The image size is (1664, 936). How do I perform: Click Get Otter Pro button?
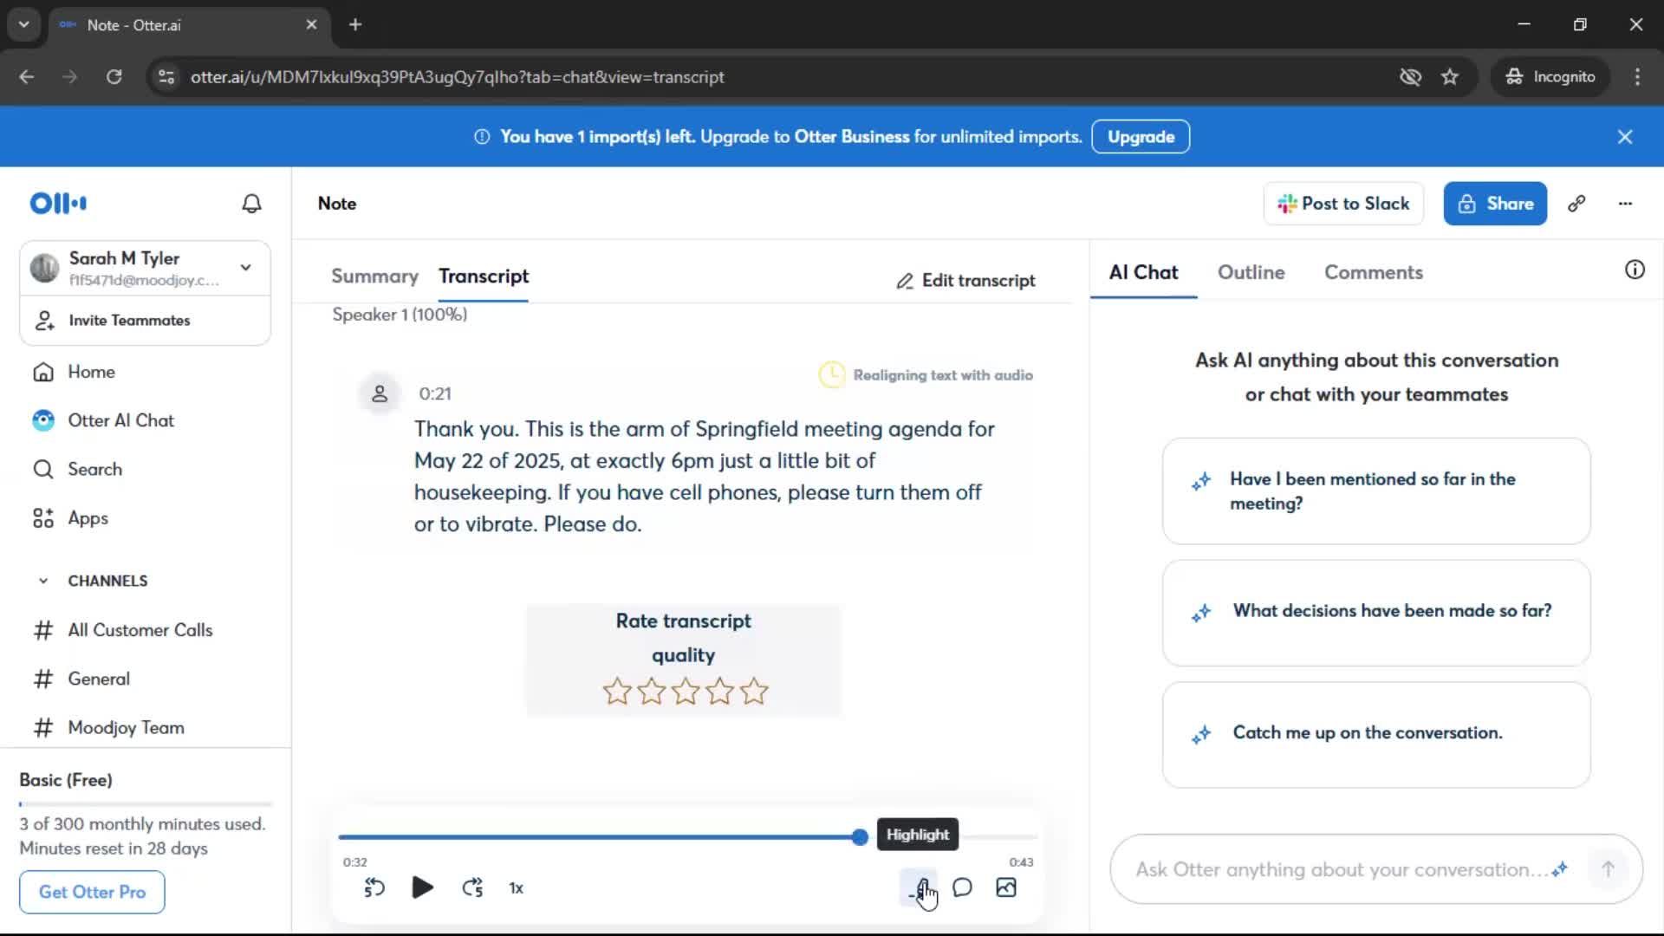pos(92,892)
